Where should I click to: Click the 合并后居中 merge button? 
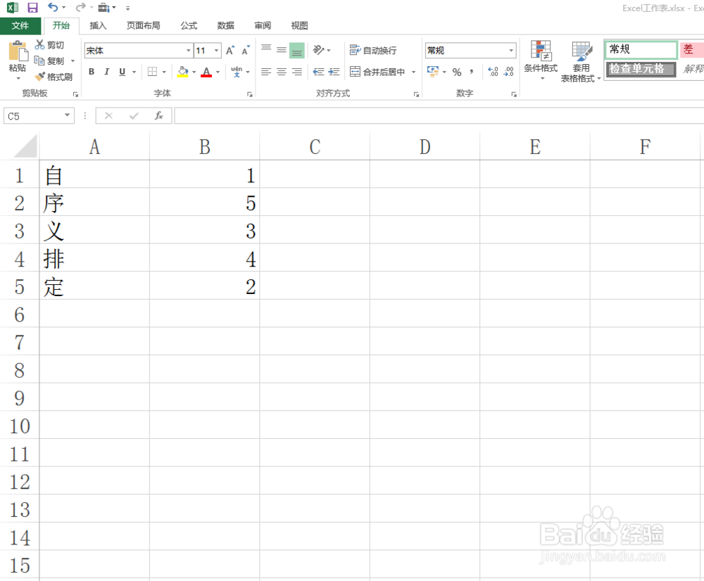(377, 72)
